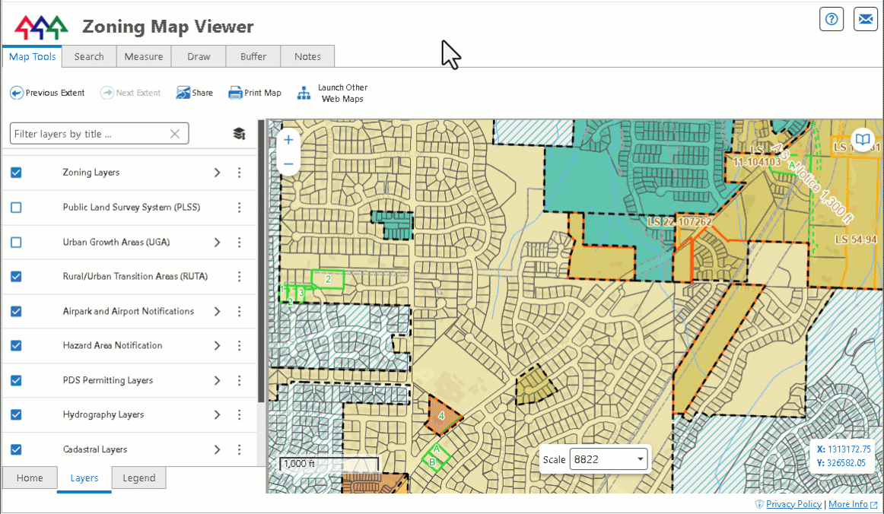Image resolution: width=884 pixels, height=514 pixels.
Task: Clear the layer filter with X
Action: [175, 134]
